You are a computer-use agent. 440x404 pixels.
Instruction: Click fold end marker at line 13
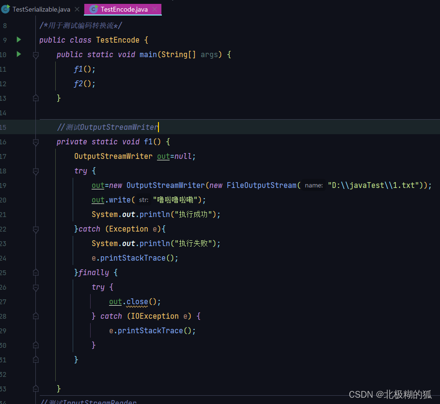(x=36, y=98)
